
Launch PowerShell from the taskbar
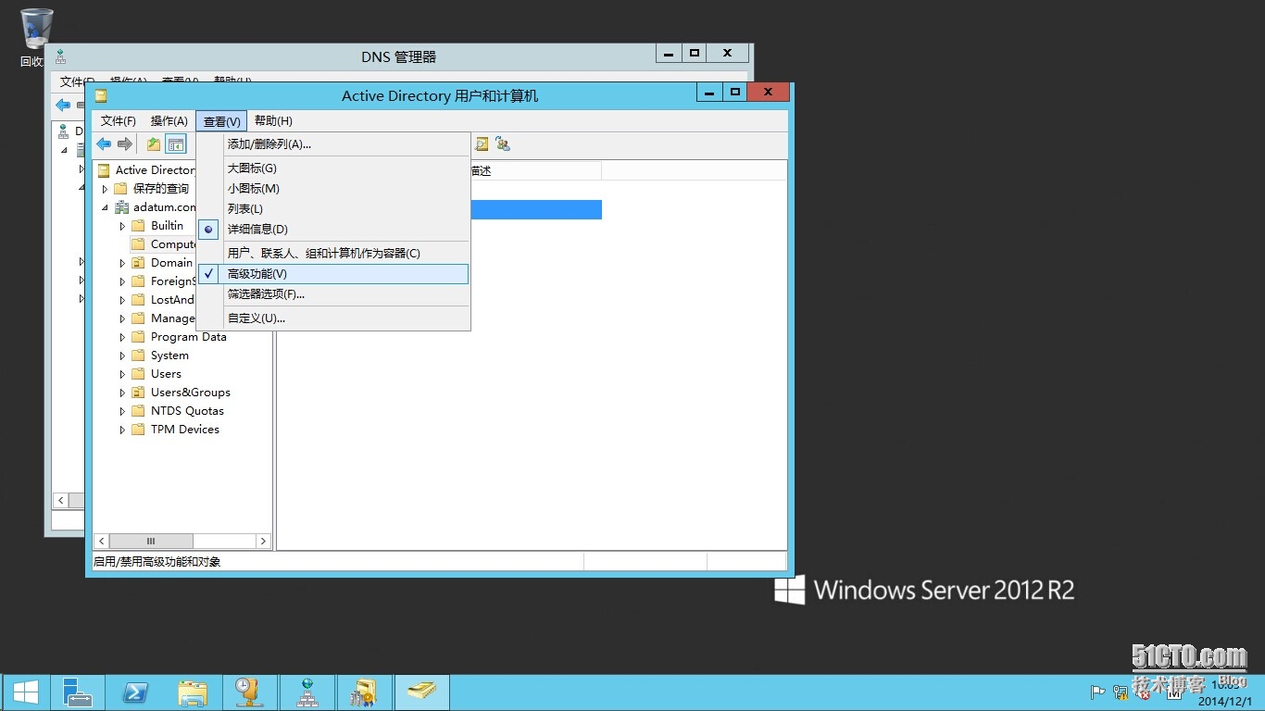pos(134,692)
